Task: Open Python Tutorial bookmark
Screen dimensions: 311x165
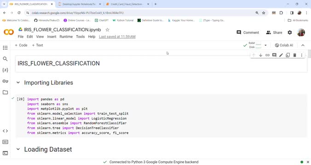Action: point(123,20)
